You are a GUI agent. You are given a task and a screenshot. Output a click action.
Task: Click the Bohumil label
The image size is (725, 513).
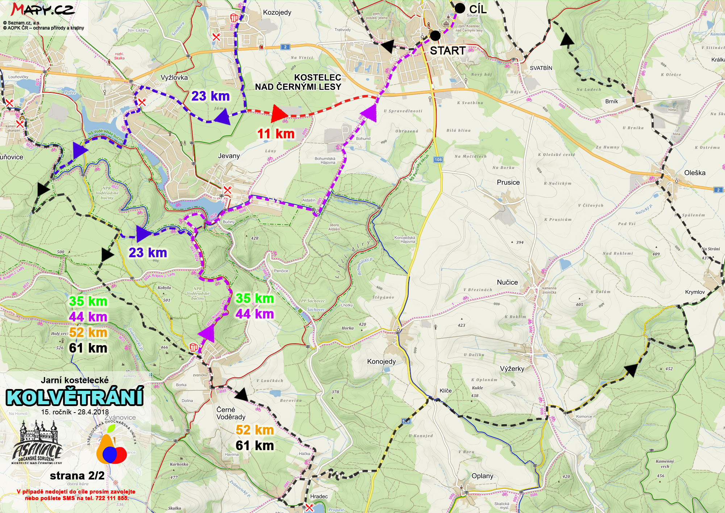pyautogui.click(x=363, y=138)
